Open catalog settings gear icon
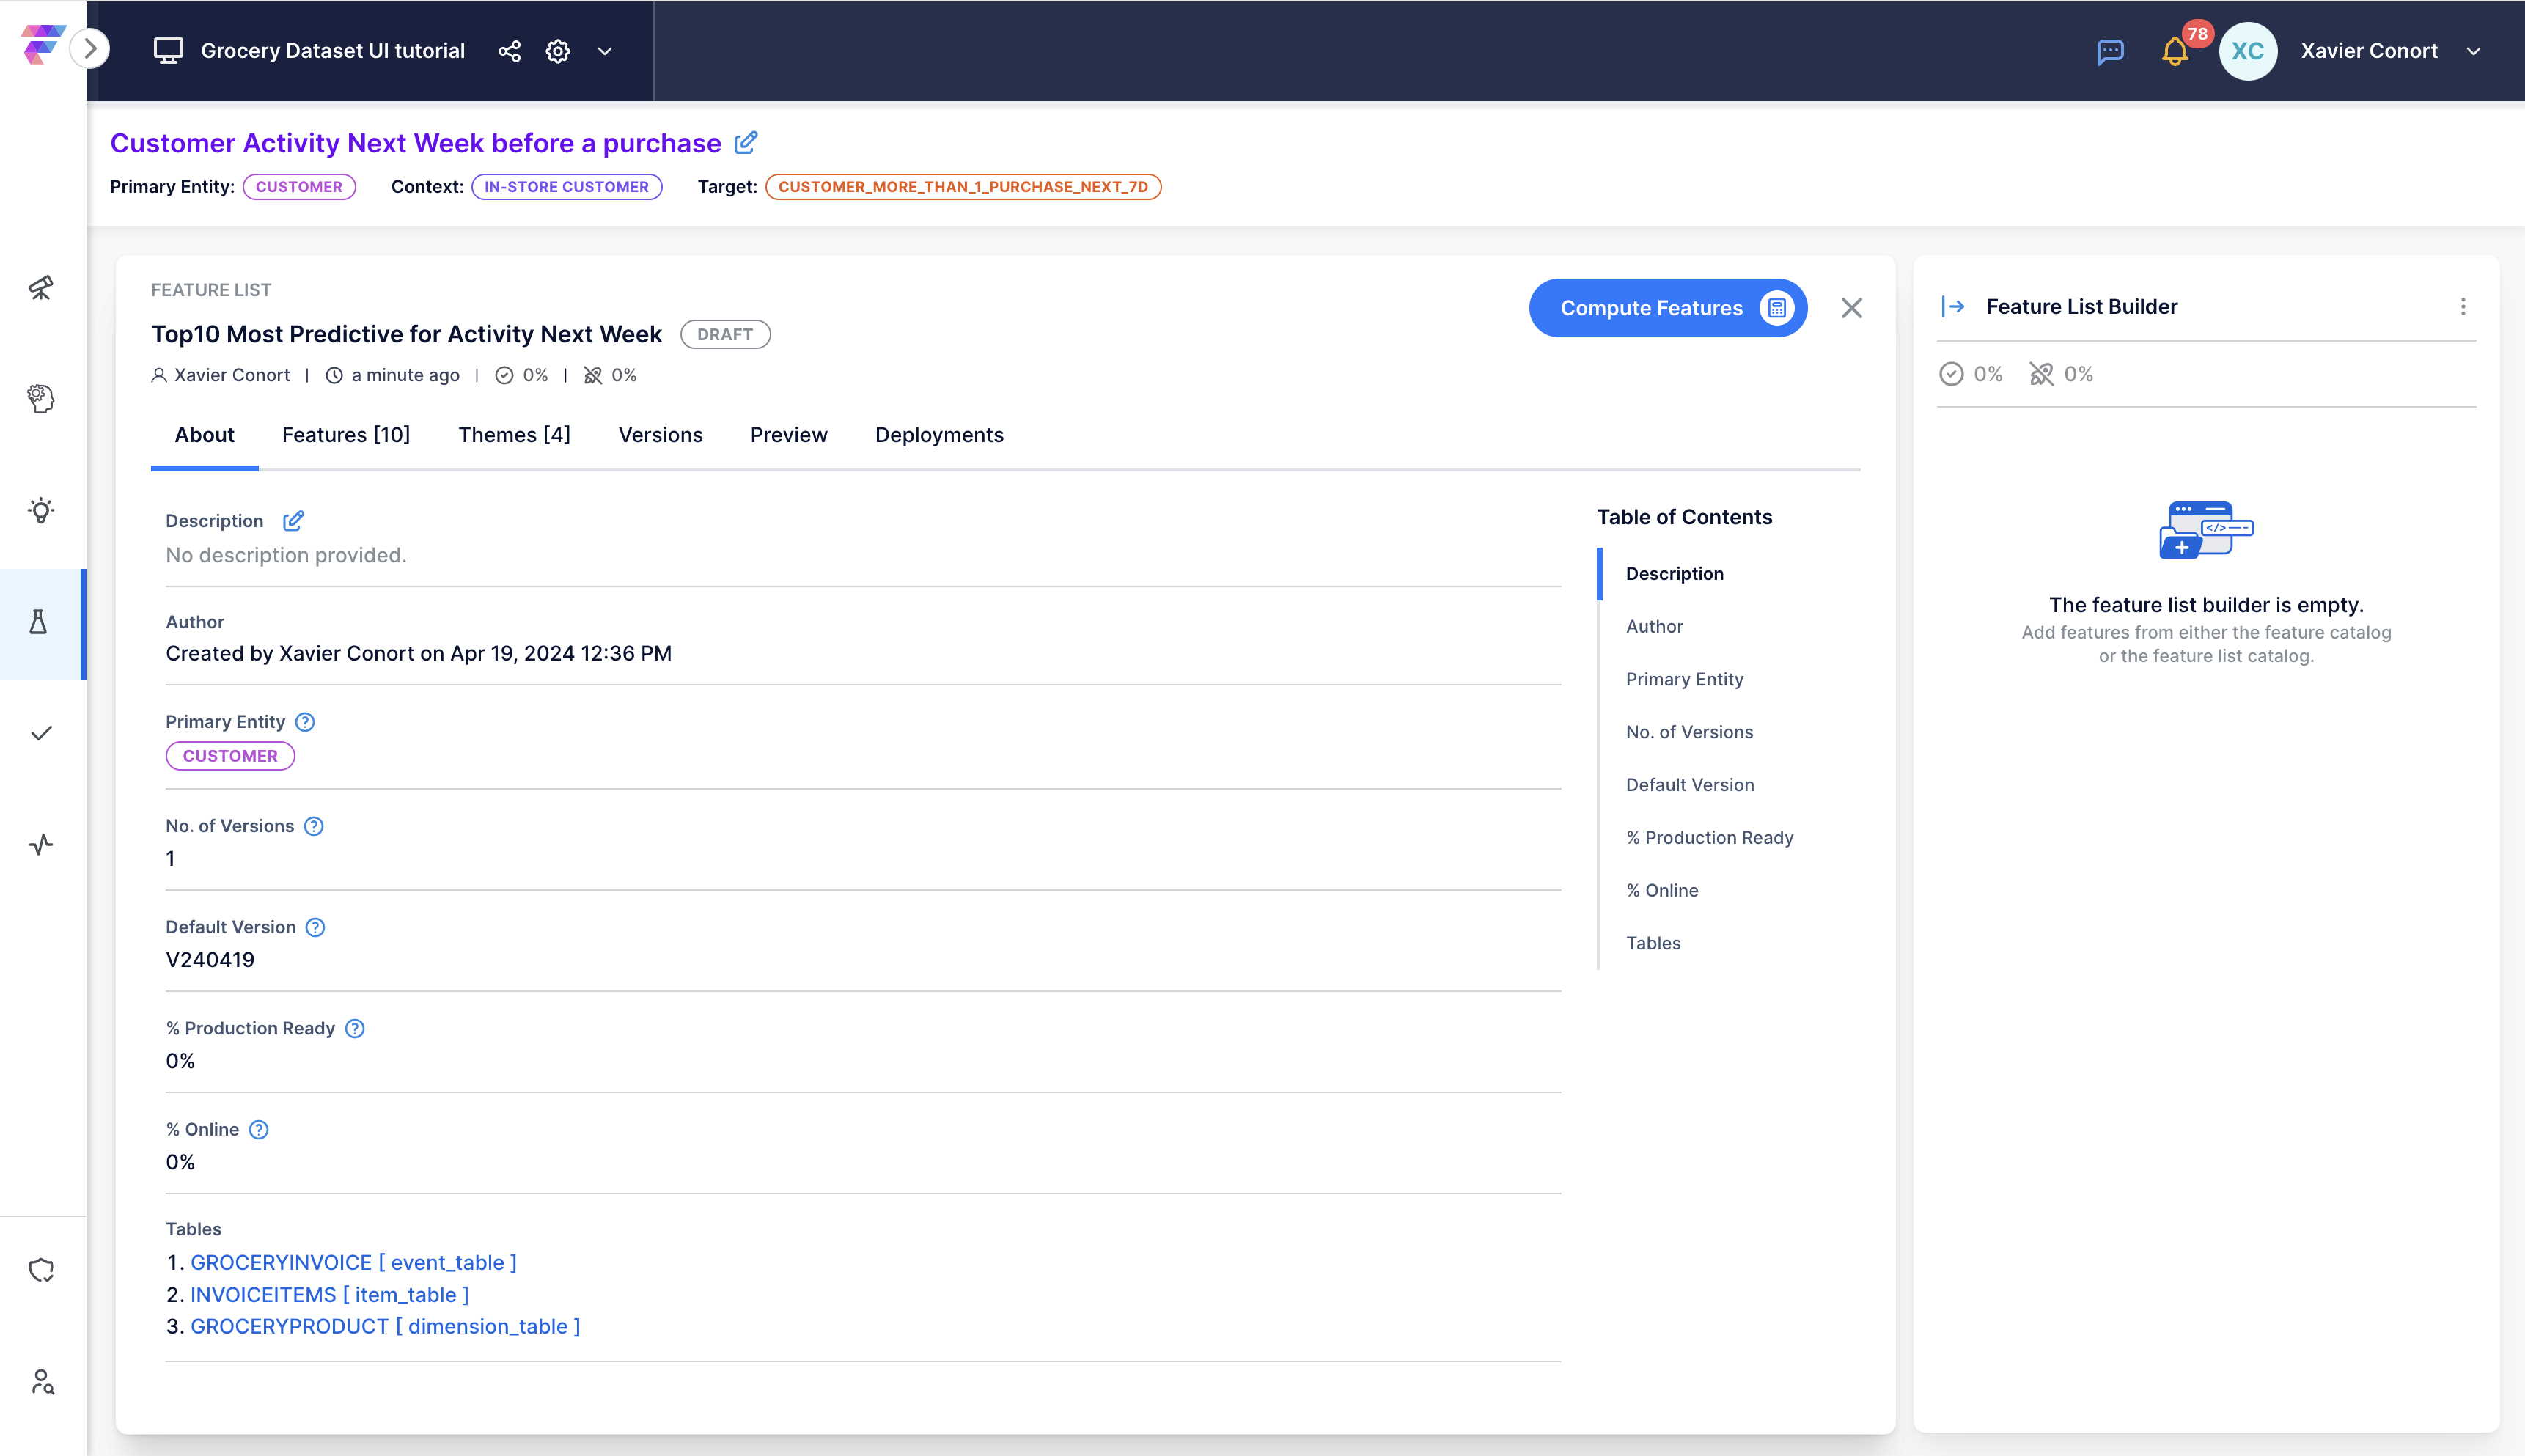The height and width of the screenshot is (1456, 2525). point(558,51)
